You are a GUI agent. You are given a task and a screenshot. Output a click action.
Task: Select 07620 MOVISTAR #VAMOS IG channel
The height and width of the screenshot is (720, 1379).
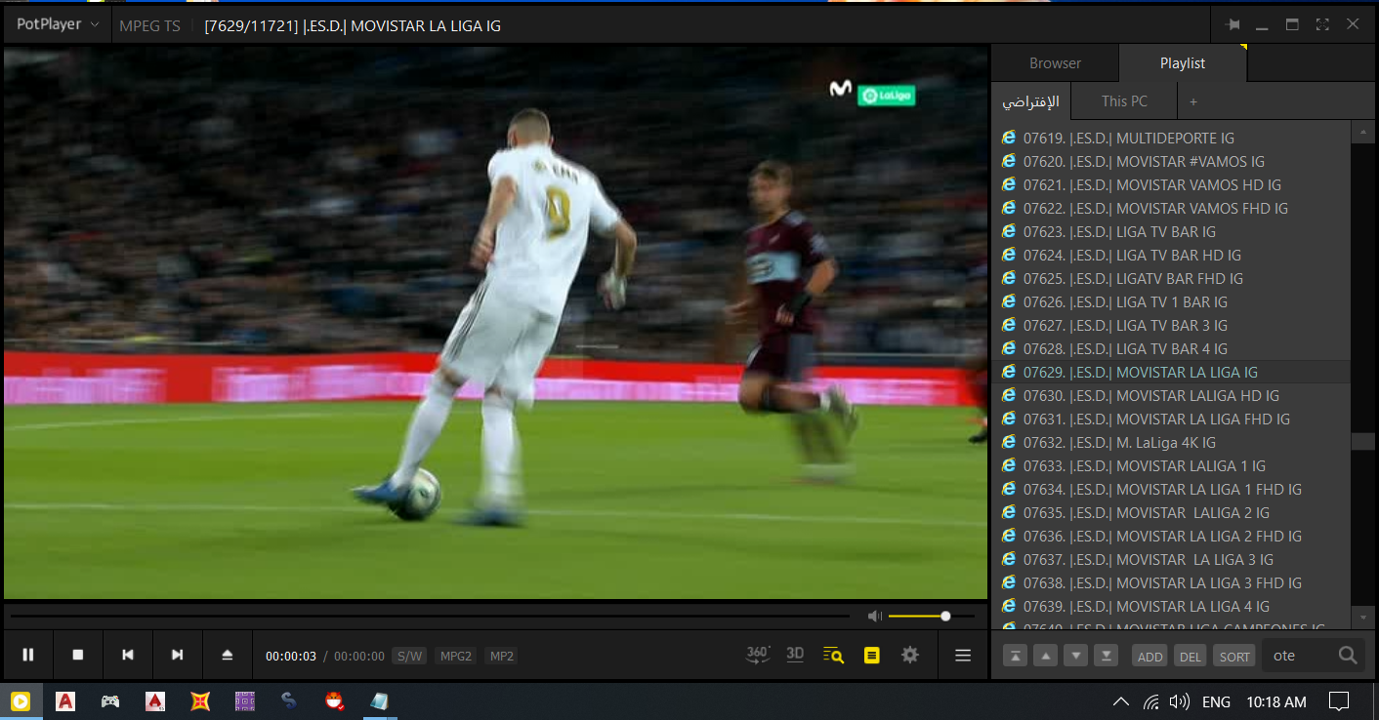(x=1171, y=162)
